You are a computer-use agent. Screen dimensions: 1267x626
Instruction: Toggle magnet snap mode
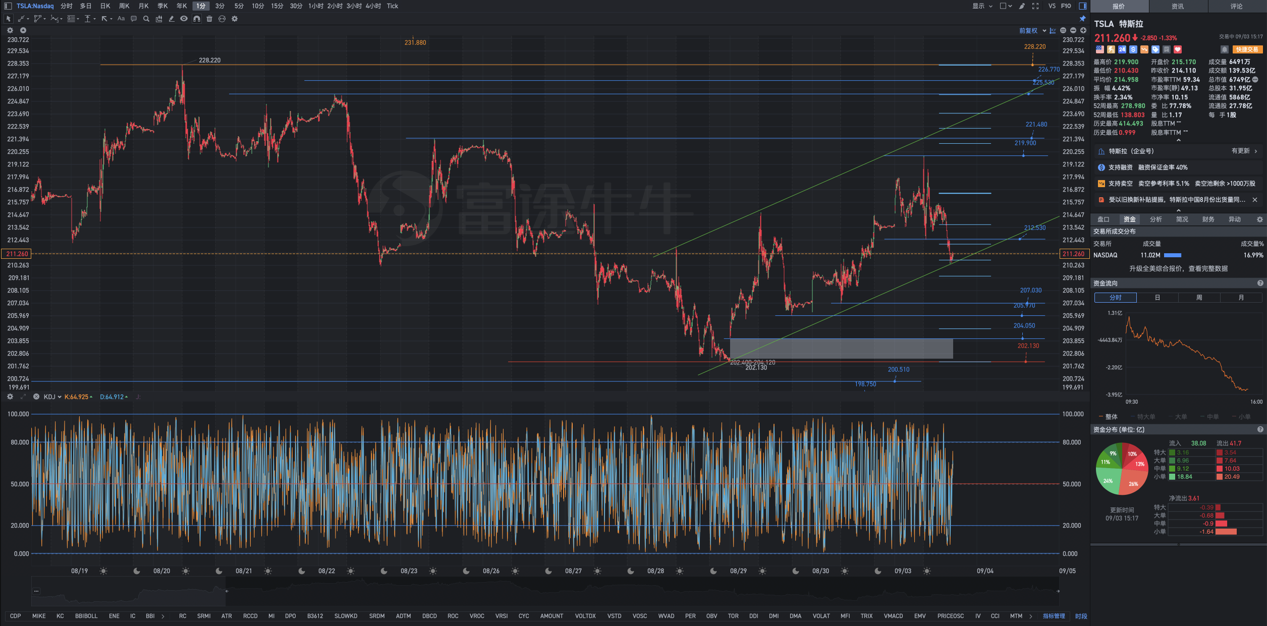[197, 19]
